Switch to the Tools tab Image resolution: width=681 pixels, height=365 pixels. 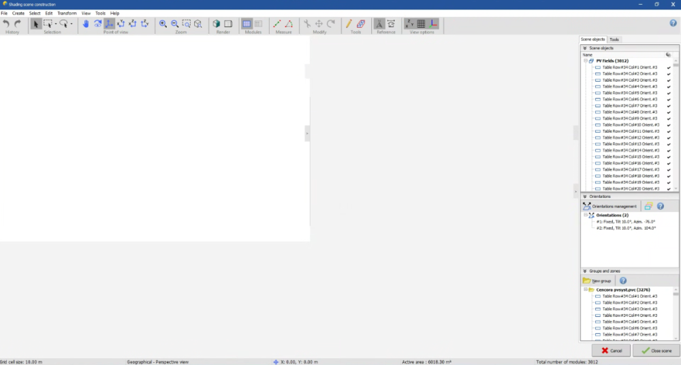tap(614, 39)
